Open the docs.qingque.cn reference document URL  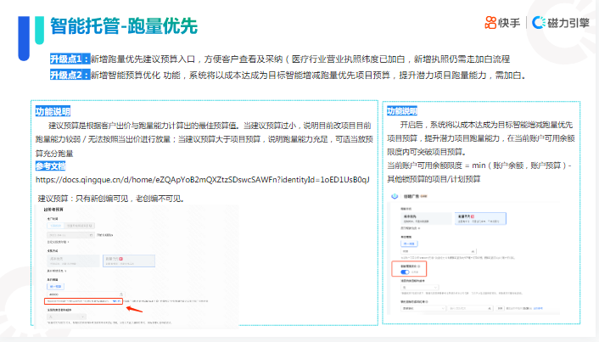pos(203,180)
